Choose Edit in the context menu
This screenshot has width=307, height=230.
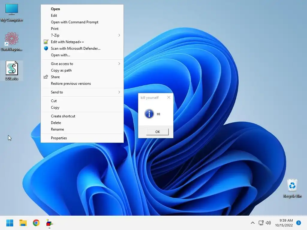pyautogui.click(x=82, y=16)
